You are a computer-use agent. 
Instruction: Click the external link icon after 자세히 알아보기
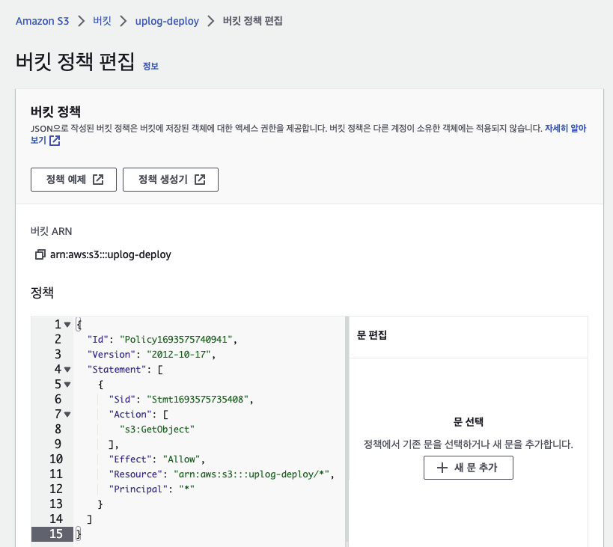pos(55,141)
